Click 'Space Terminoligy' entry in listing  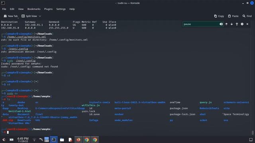click(235, 114)
